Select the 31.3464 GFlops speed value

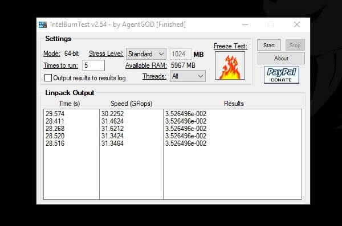click(x=112, y=143)
